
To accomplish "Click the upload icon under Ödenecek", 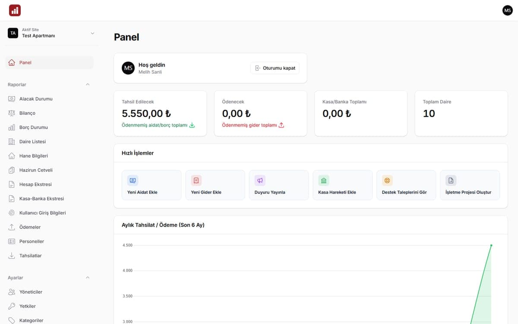I will point(281,125).
